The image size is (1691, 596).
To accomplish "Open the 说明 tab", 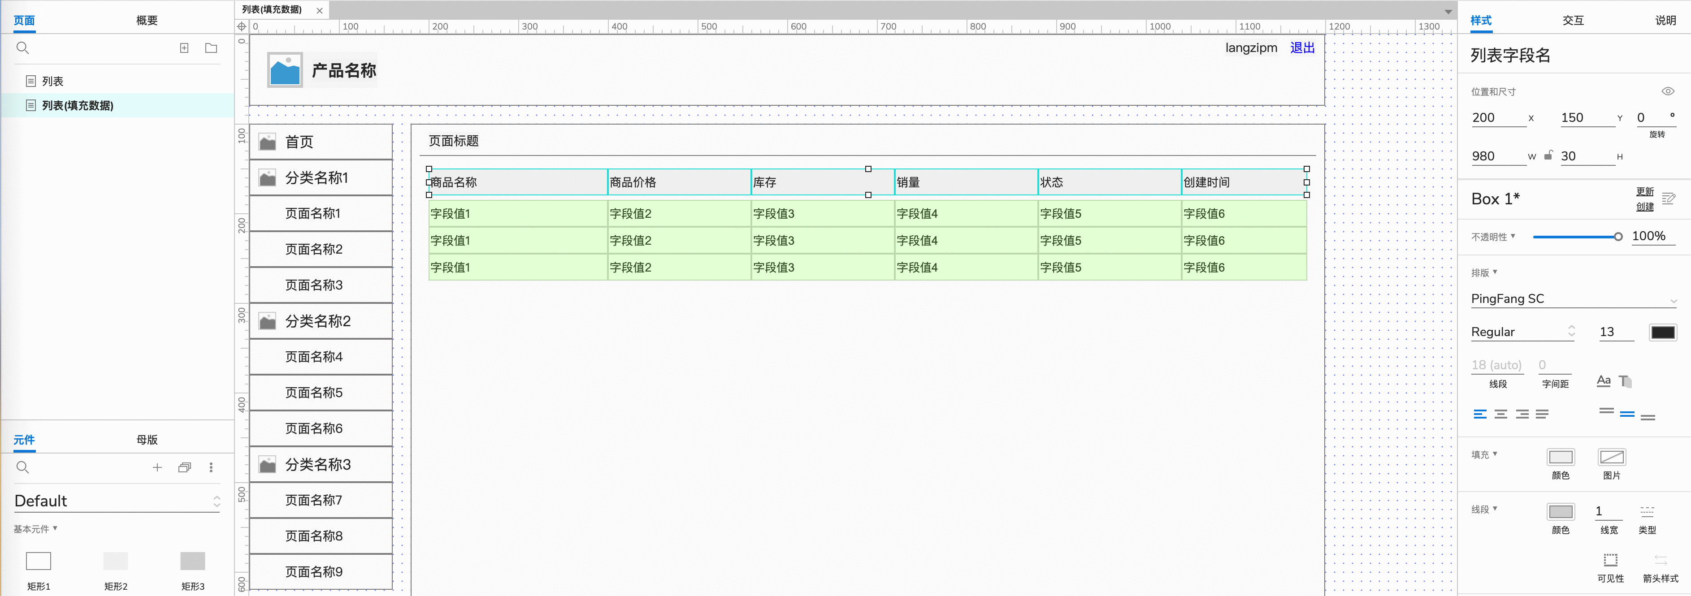I will pos(1665,20).
